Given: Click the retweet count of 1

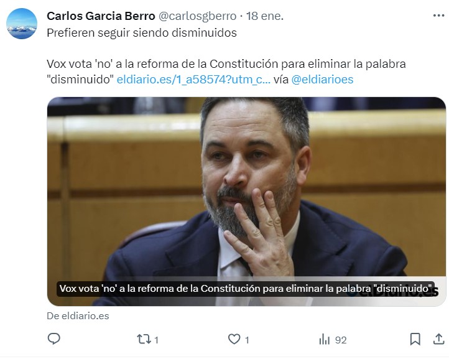Looking at the screenshot, I should coord(156,340).
